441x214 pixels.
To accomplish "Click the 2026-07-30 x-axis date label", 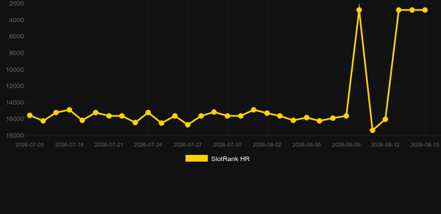I will coord(227,145).
